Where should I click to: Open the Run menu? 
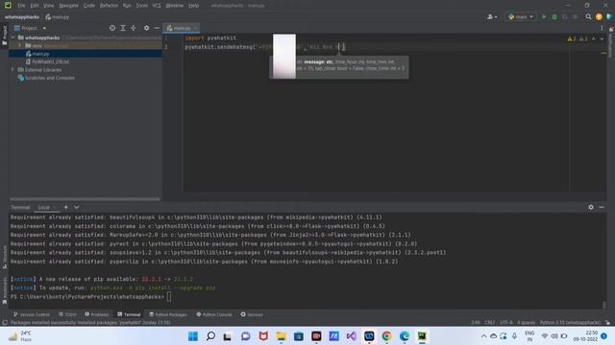click(127, 6)
